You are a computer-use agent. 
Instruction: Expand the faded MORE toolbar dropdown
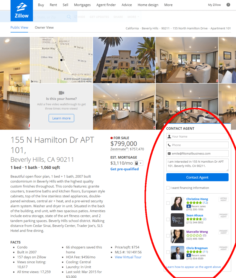tap(133, 17)
